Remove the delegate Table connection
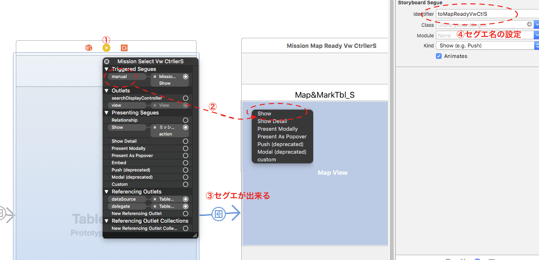Image resolution: width=539 pixels, height=260 pixels. pyautogui.click(x=155, y=206)
